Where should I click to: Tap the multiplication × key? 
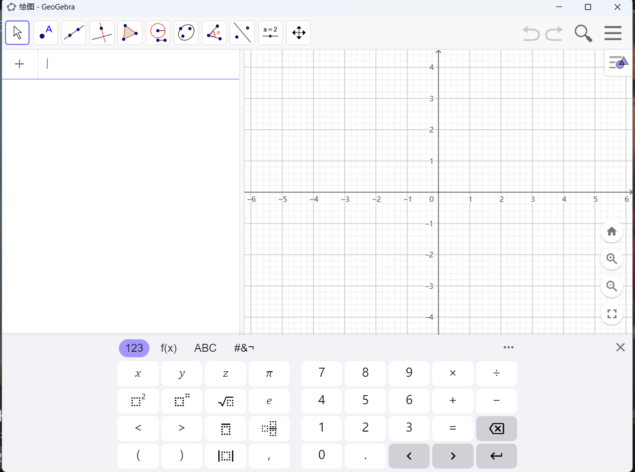click(x=453, y=374)
